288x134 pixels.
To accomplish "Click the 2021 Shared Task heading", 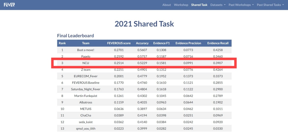I will coord(144,24).
